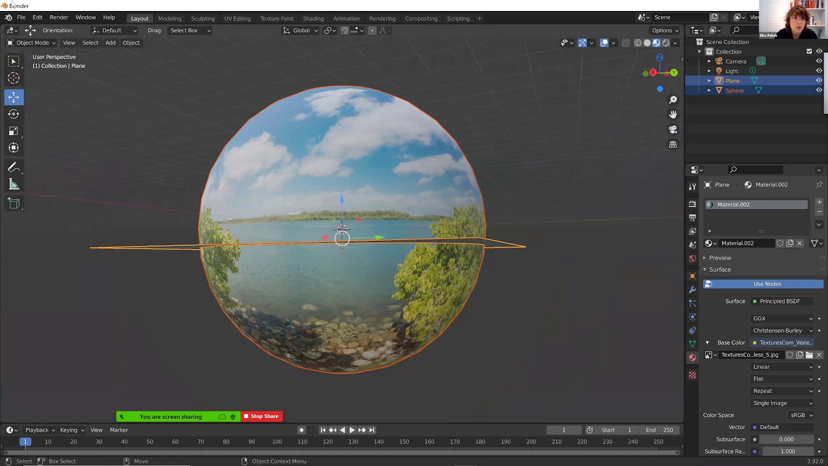The height and width of the screenshot is (466, 828).
Task: Open the Tool properties tab
Action: coord(692,186)
